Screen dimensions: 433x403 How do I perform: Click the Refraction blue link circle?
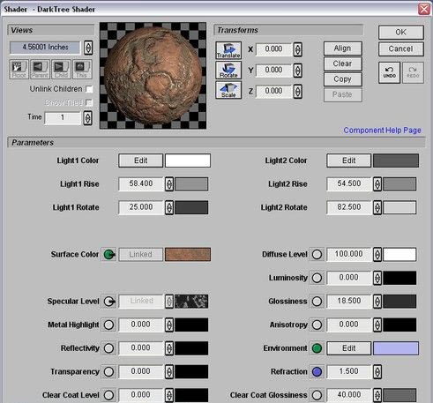click(x=317, y=372)
